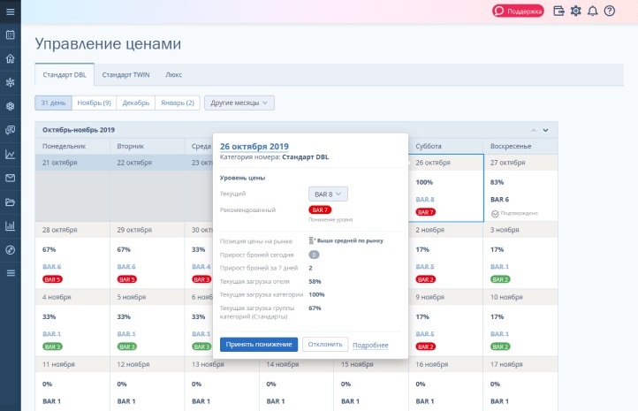
Task: Open settings gear icon in top bar
Action: click(x=575, y=11)
